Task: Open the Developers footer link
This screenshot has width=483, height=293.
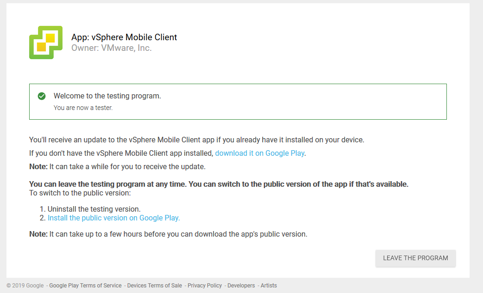Action: pos(241,286)
